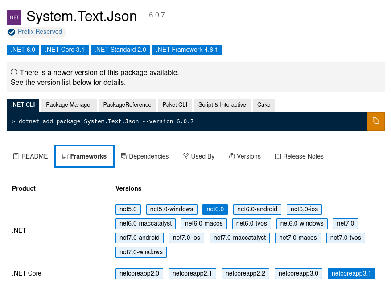Click the .NET Standard 2.0 framework badge

[120, 50]
